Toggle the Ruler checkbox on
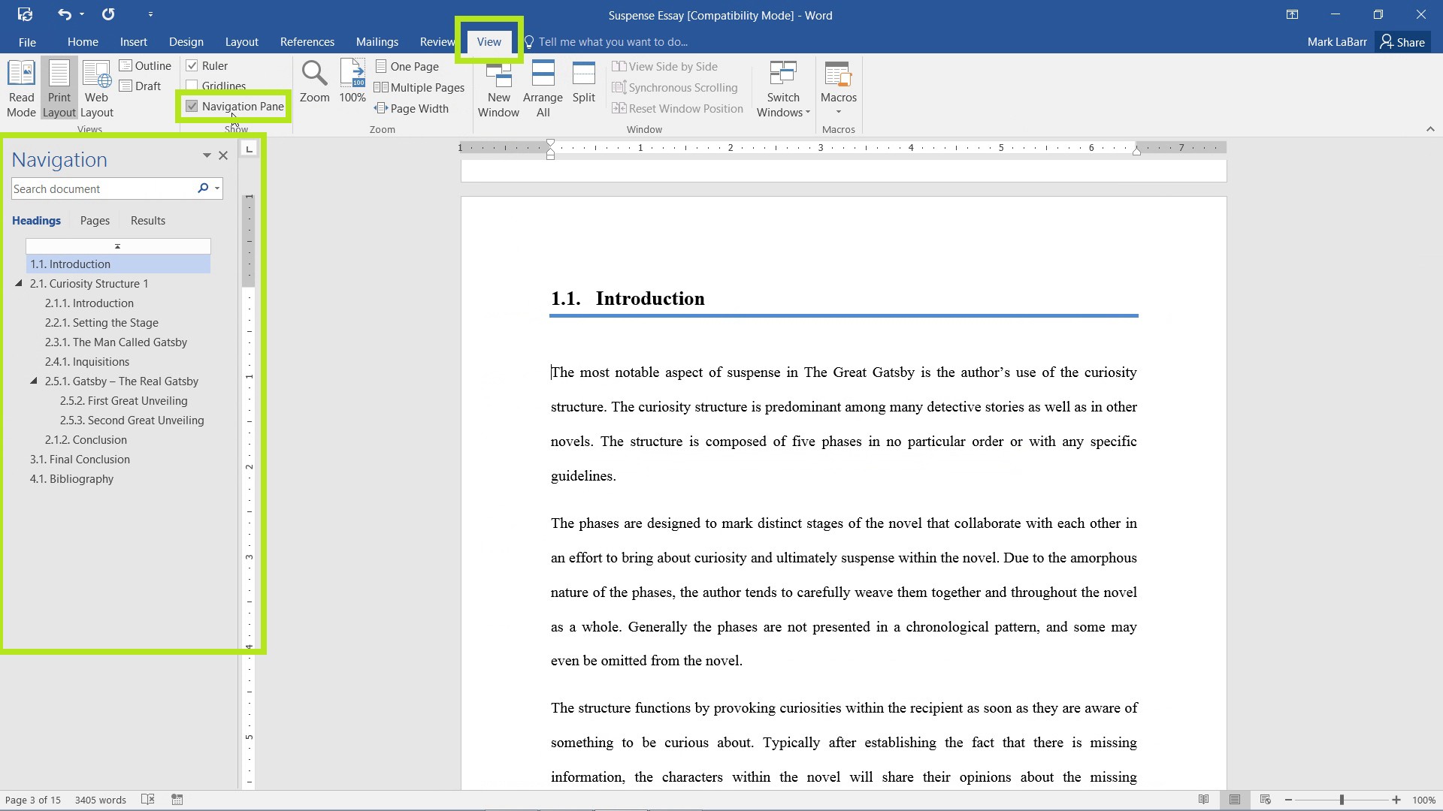This screenshot has height=811, width=1443. point(192,65)
